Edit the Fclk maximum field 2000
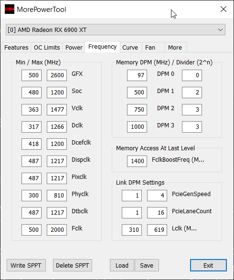 pos(57,229)
